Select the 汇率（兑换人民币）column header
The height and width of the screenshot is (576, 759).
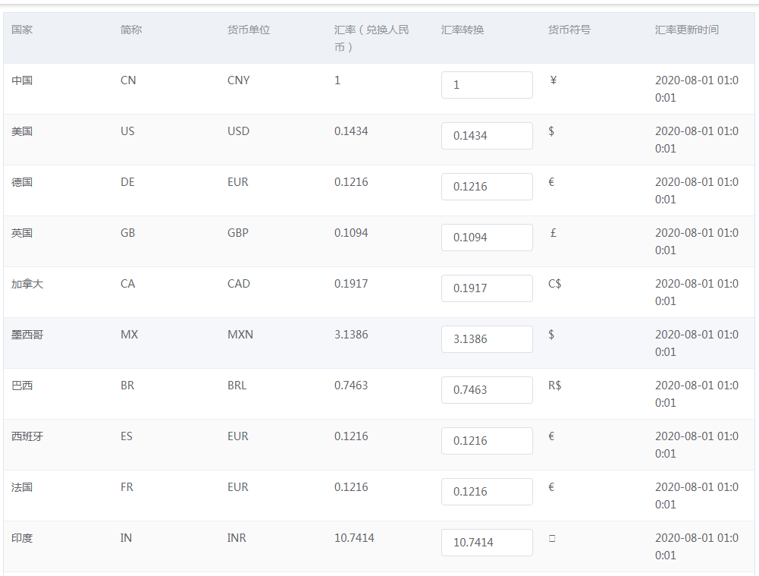[x=372, y=39]
